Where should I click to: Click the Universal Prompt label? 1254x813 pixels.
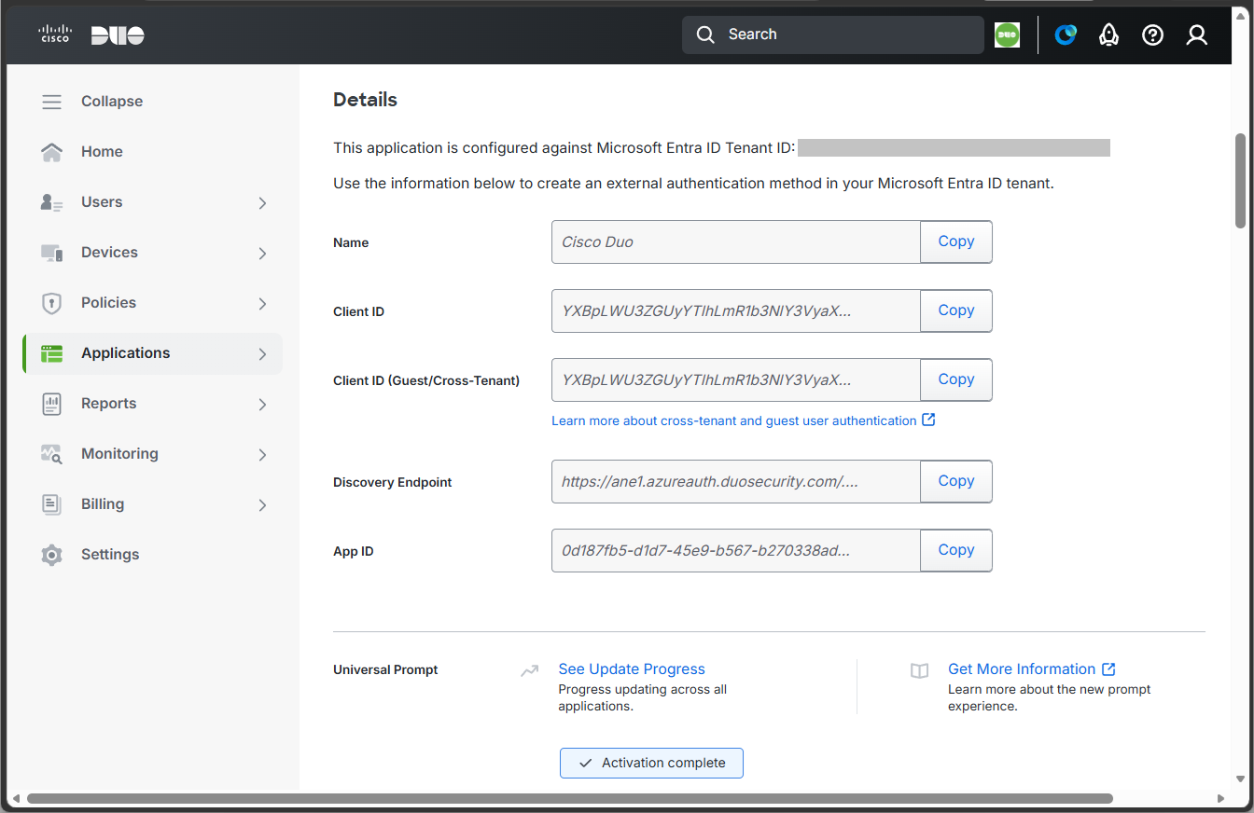click(x=385, y=669)
